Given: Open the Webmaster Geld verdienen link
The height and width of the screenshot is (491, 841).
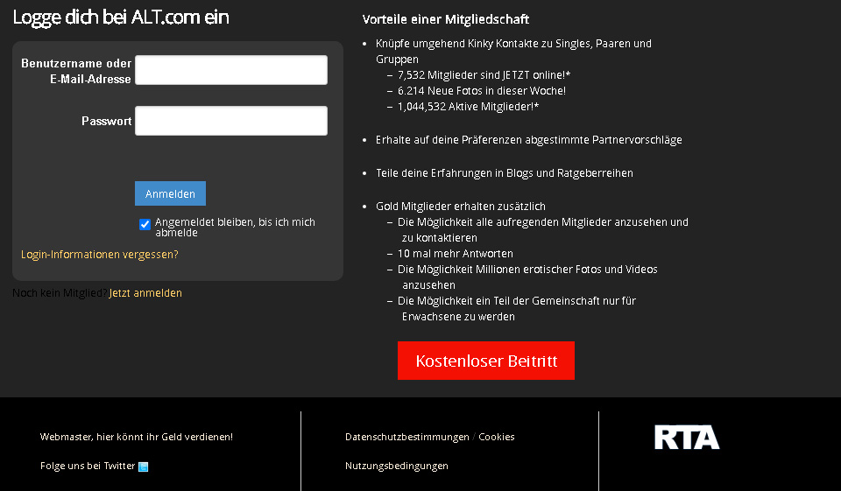Looking at the screenshot, I should (x=137, y=437).
